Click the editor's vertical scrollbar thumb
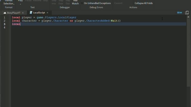Image resolution: width=191 pixels, height=107 pixels. click(x=188, y=53)
